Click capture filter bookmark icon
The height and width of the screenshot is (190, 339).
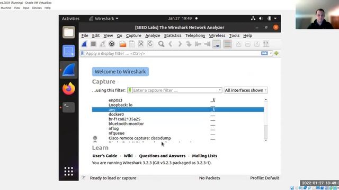pyautogui.click(x=130, y=90)
